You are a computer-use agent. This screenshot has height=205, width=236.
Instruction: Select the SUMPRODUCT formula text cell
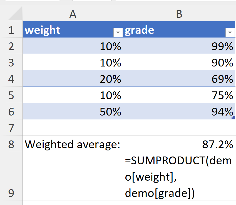179,176
